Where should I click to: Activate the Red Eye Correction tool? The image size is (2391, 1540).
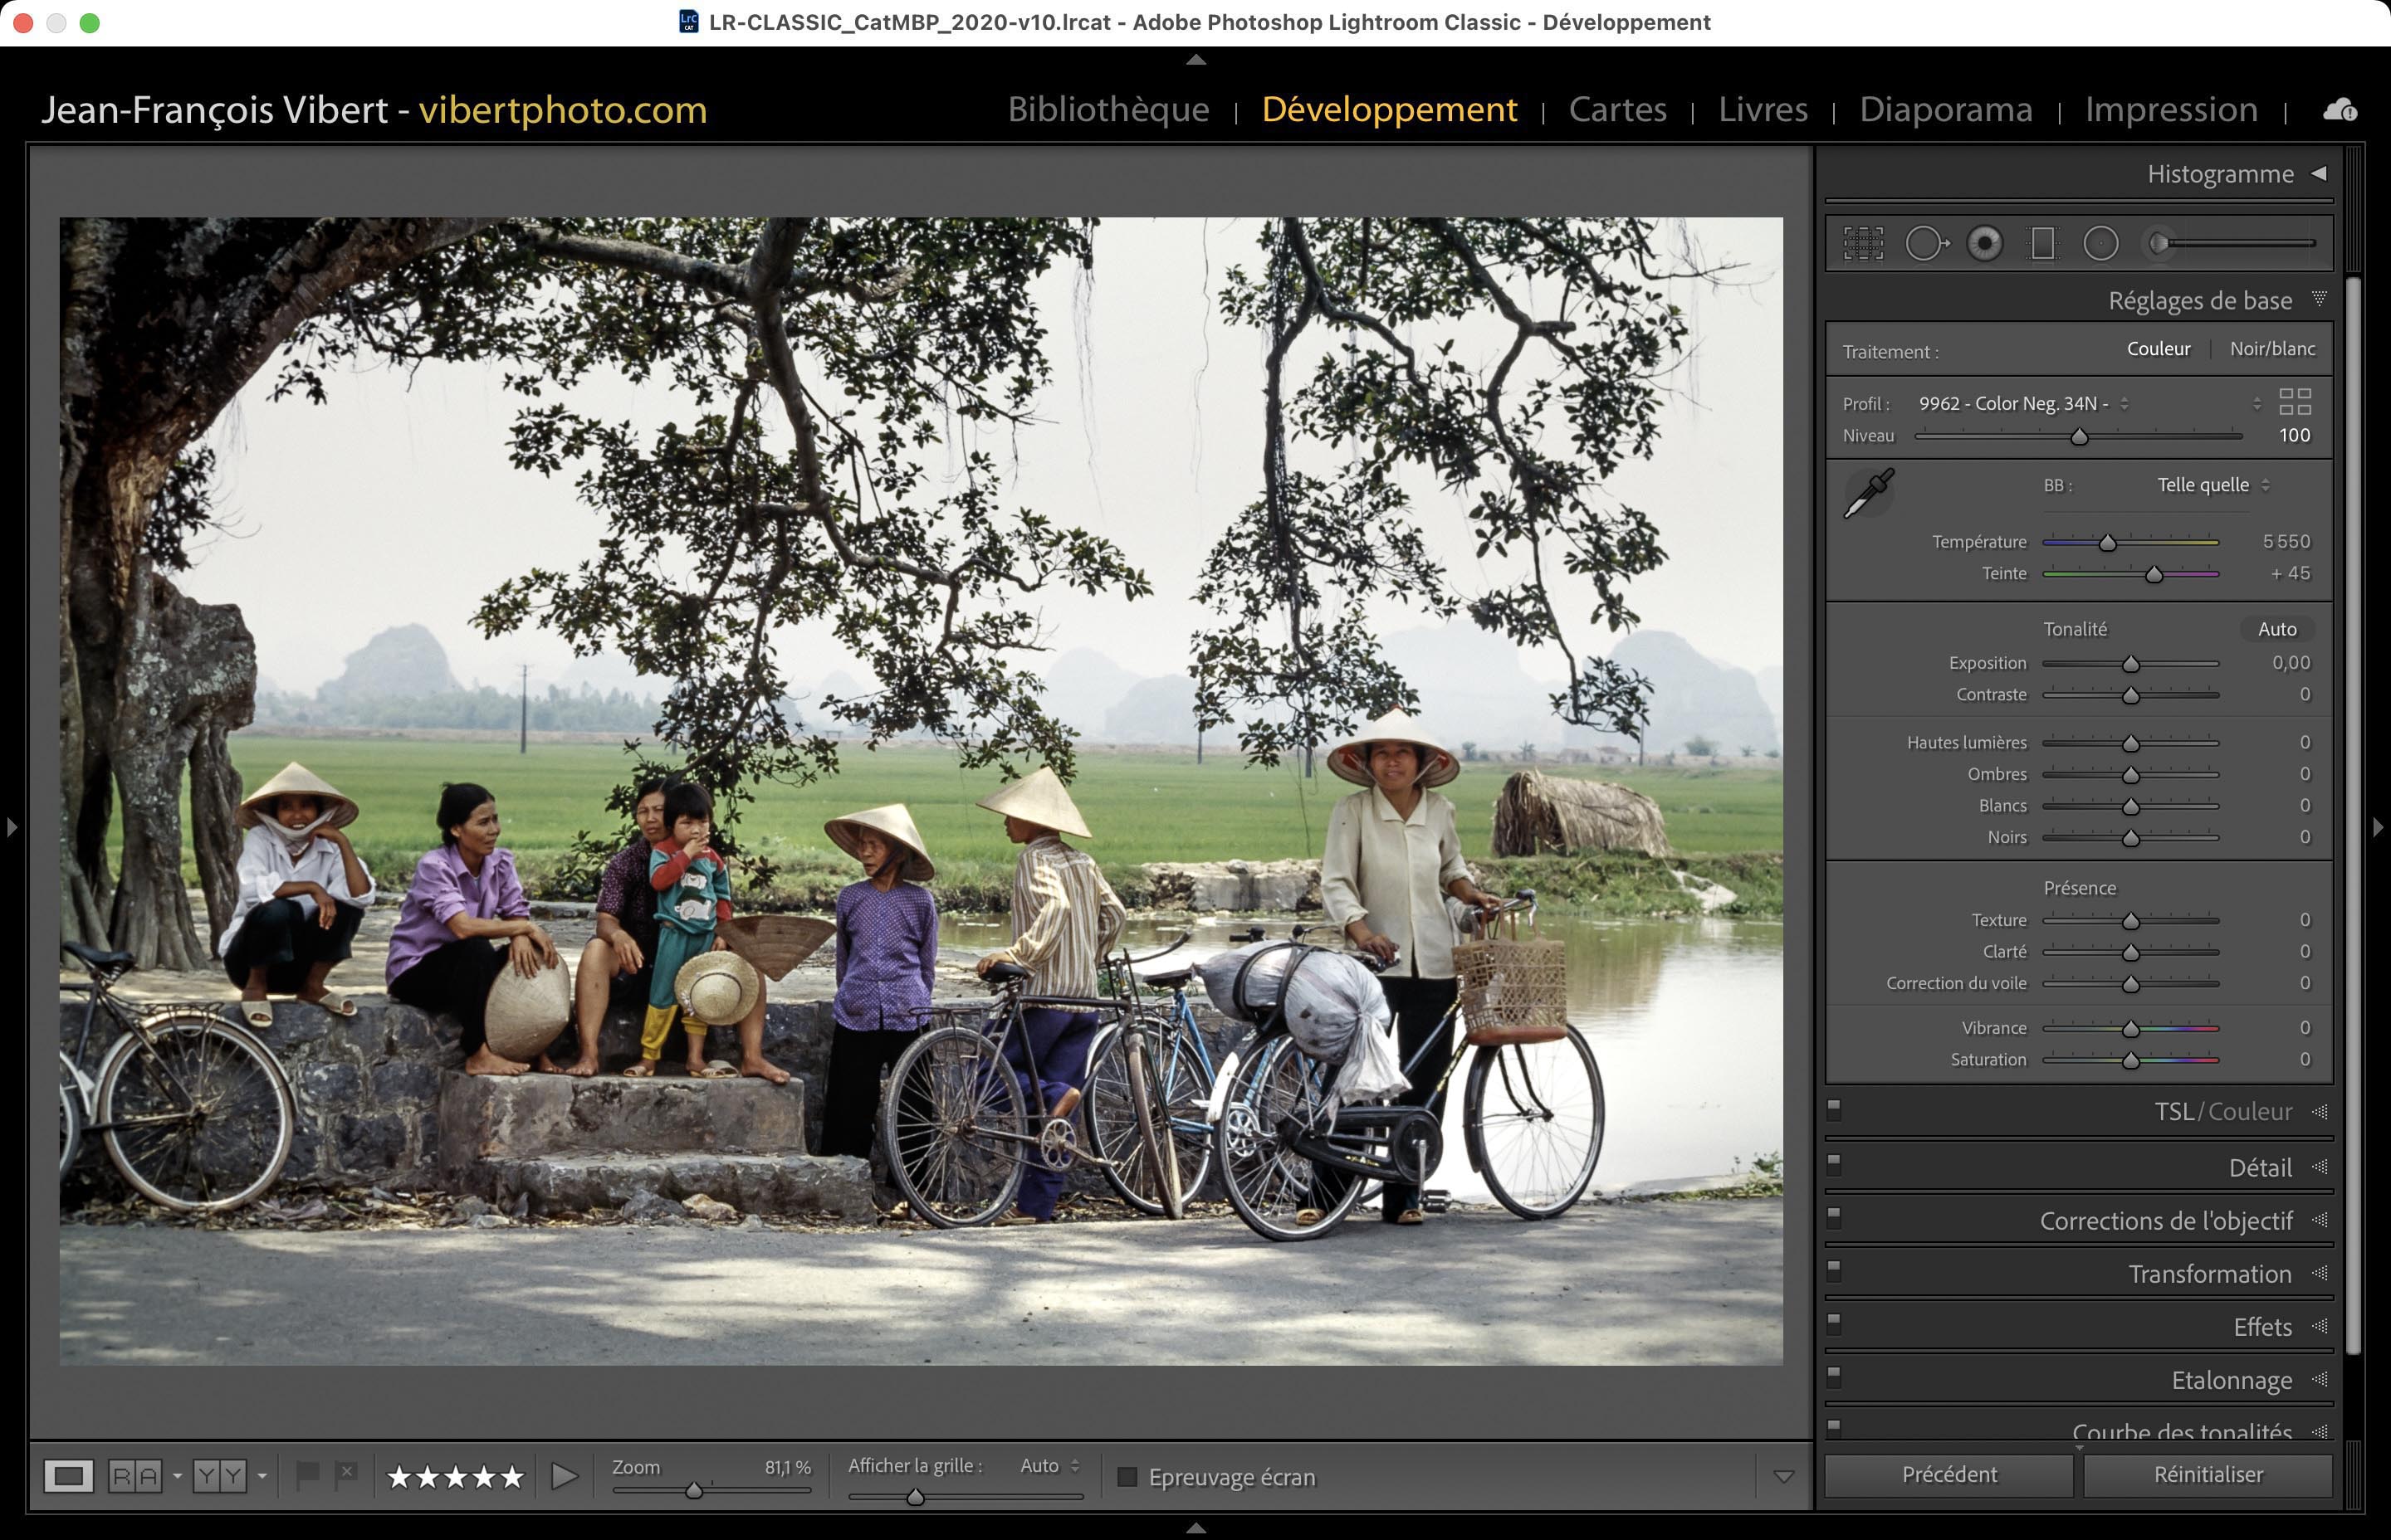tap(1985, 243)
